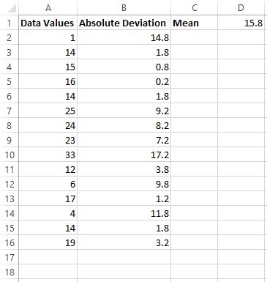Select column A header
Viewport: 267px width, 282px height.
click(x=48, y=8)
